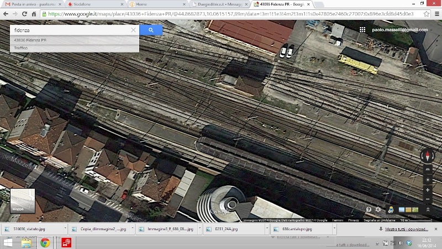Reset the map compass to north

pos(428,156)
